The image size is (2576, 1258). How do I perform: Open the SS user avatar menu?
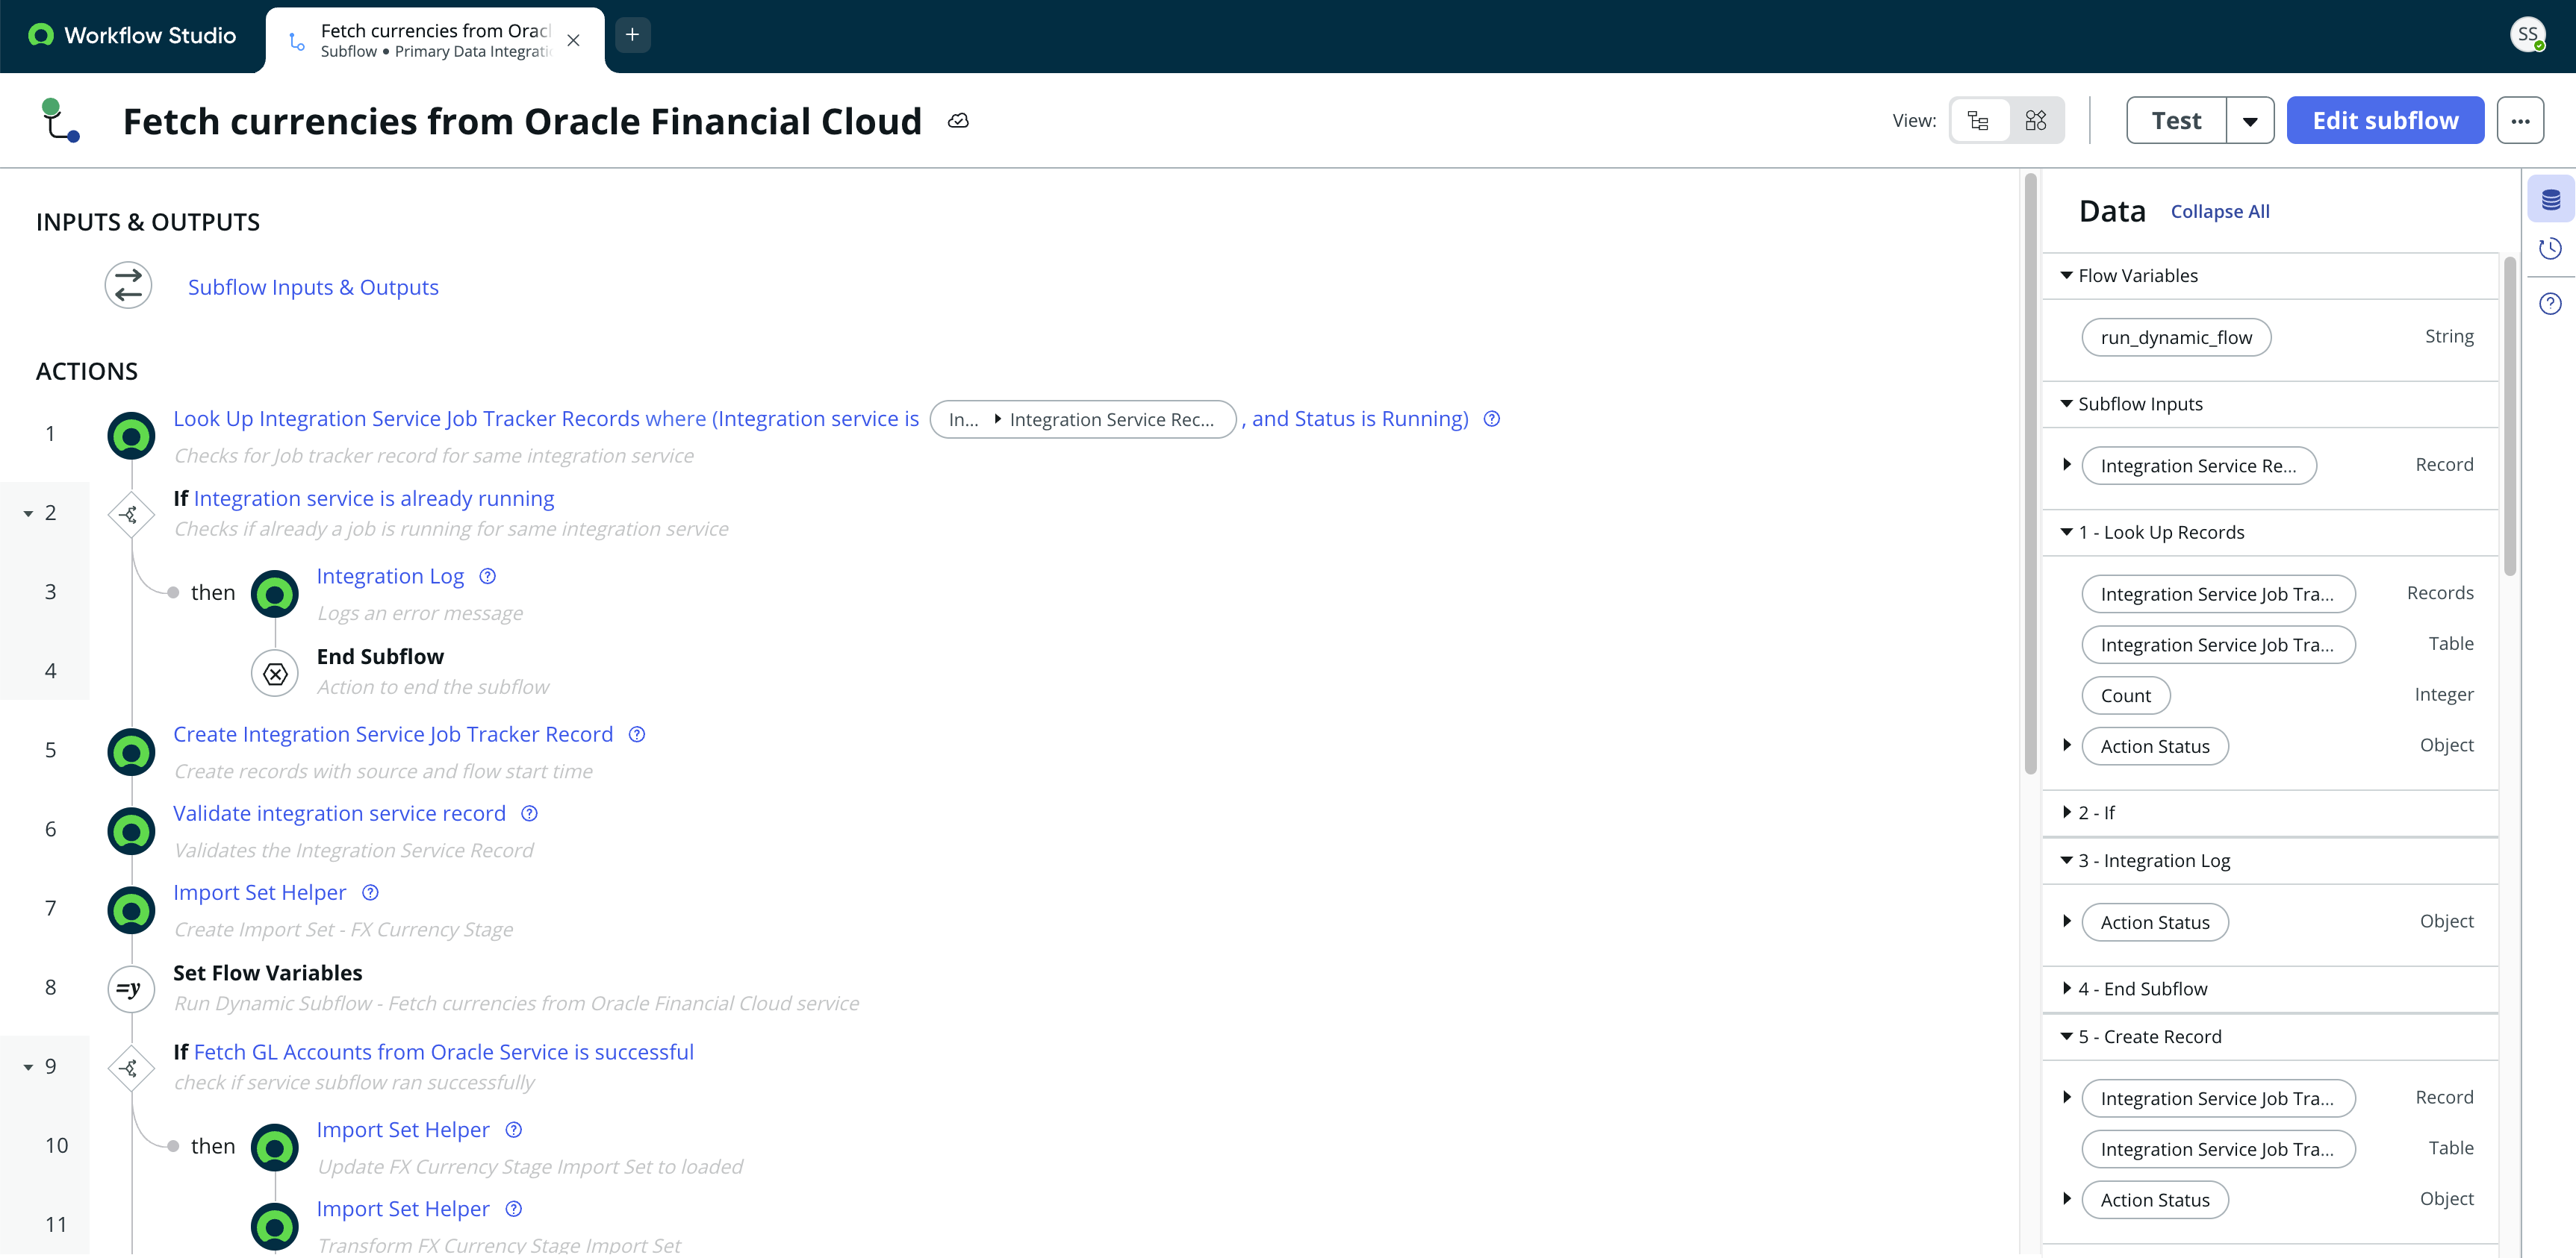(x=2527, y=35)
